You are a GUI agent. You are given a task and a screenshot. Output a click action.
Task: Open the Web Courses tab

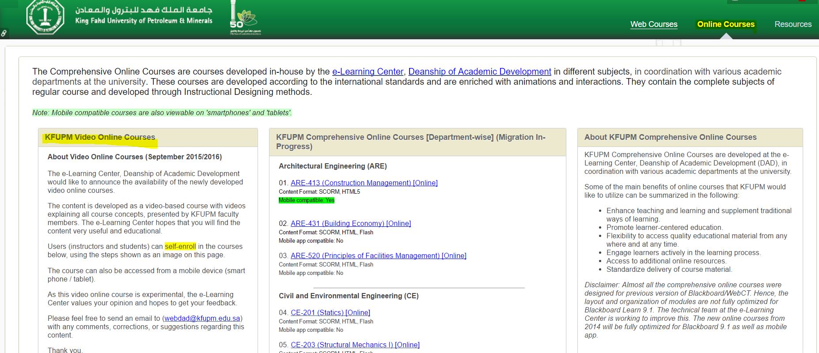point(654,24)
